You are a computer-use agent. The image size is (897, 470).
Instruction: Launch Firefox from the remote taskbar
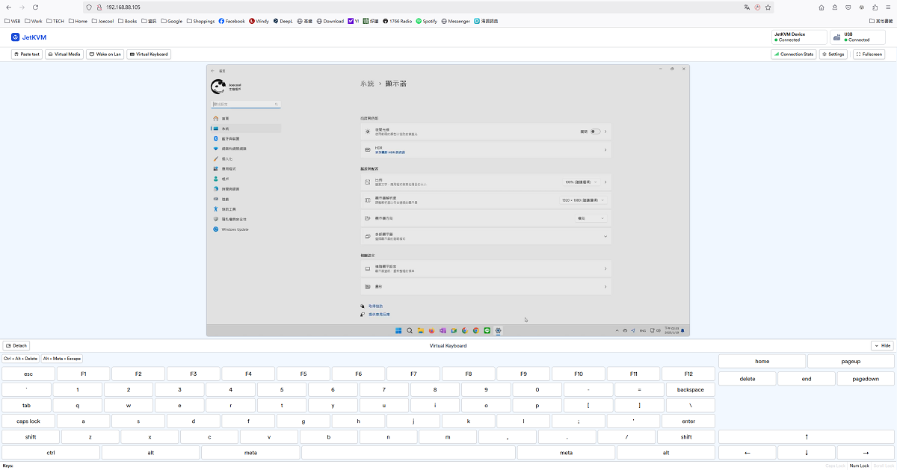click(x=431, y=330)
